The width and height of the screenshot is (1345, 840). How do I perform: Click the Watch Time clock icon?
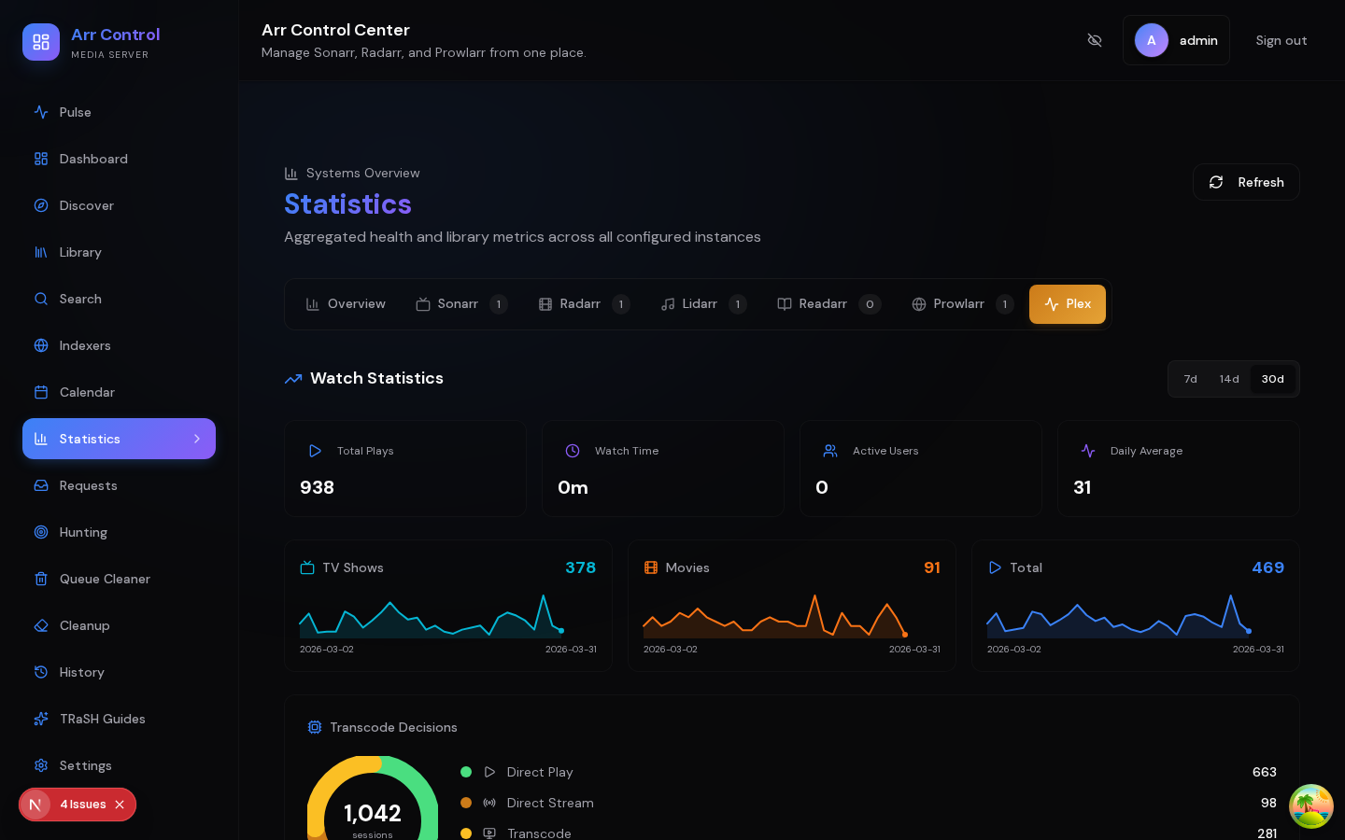tap(573, 451)
